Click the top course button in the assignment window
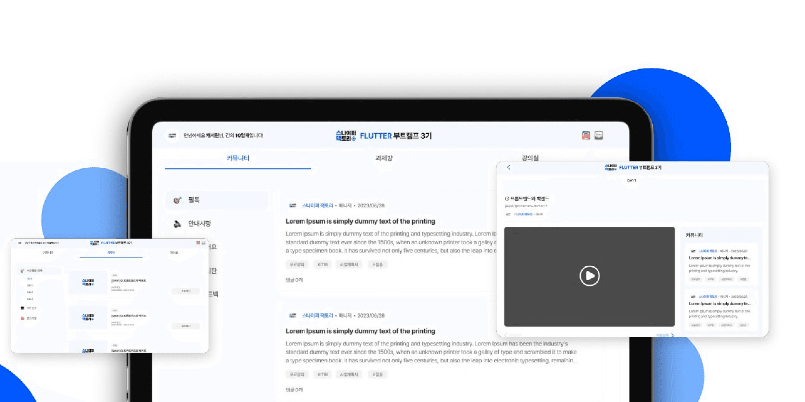Viewport: 805px width, 402px height. tap(186, 291)
